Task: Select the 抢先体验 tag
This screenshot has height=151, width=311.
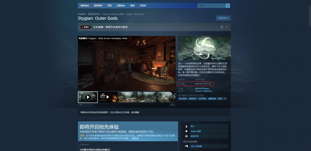Action: click(x=183, y=99)
